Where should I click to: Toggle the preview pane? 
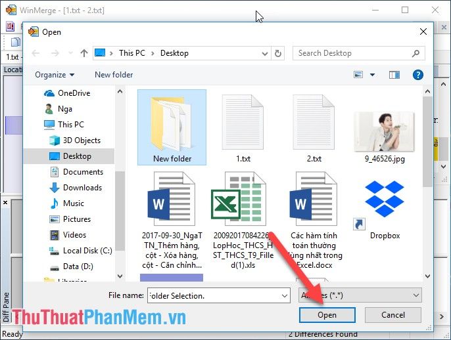click(394, 75)
